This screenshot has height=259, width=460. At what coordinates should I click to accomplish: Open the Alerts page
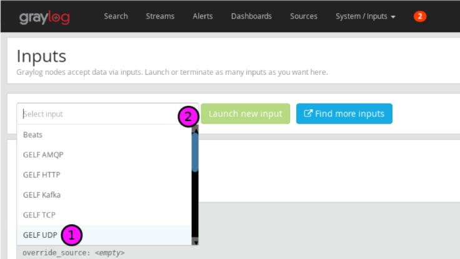pos(202,16)
